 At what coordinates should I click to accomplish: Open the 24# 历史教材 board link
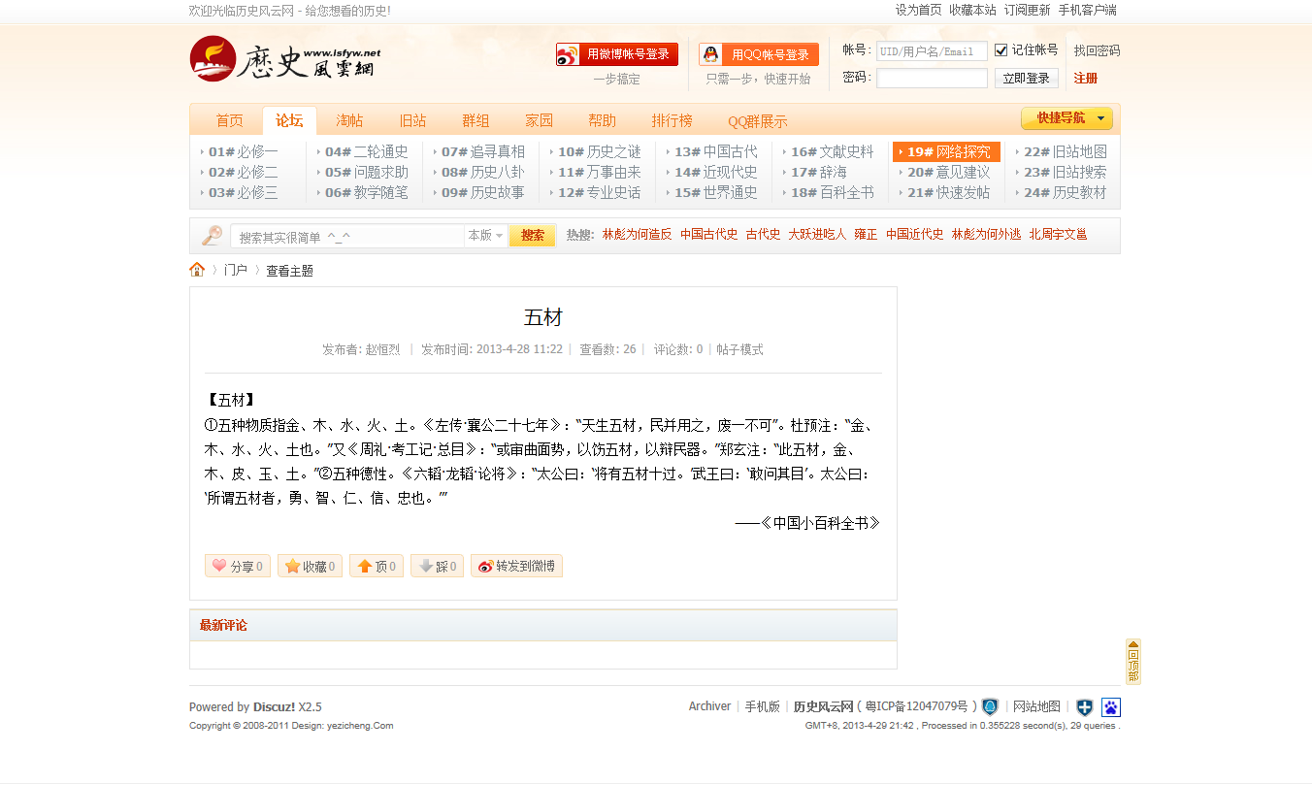tap(1066, 192)
